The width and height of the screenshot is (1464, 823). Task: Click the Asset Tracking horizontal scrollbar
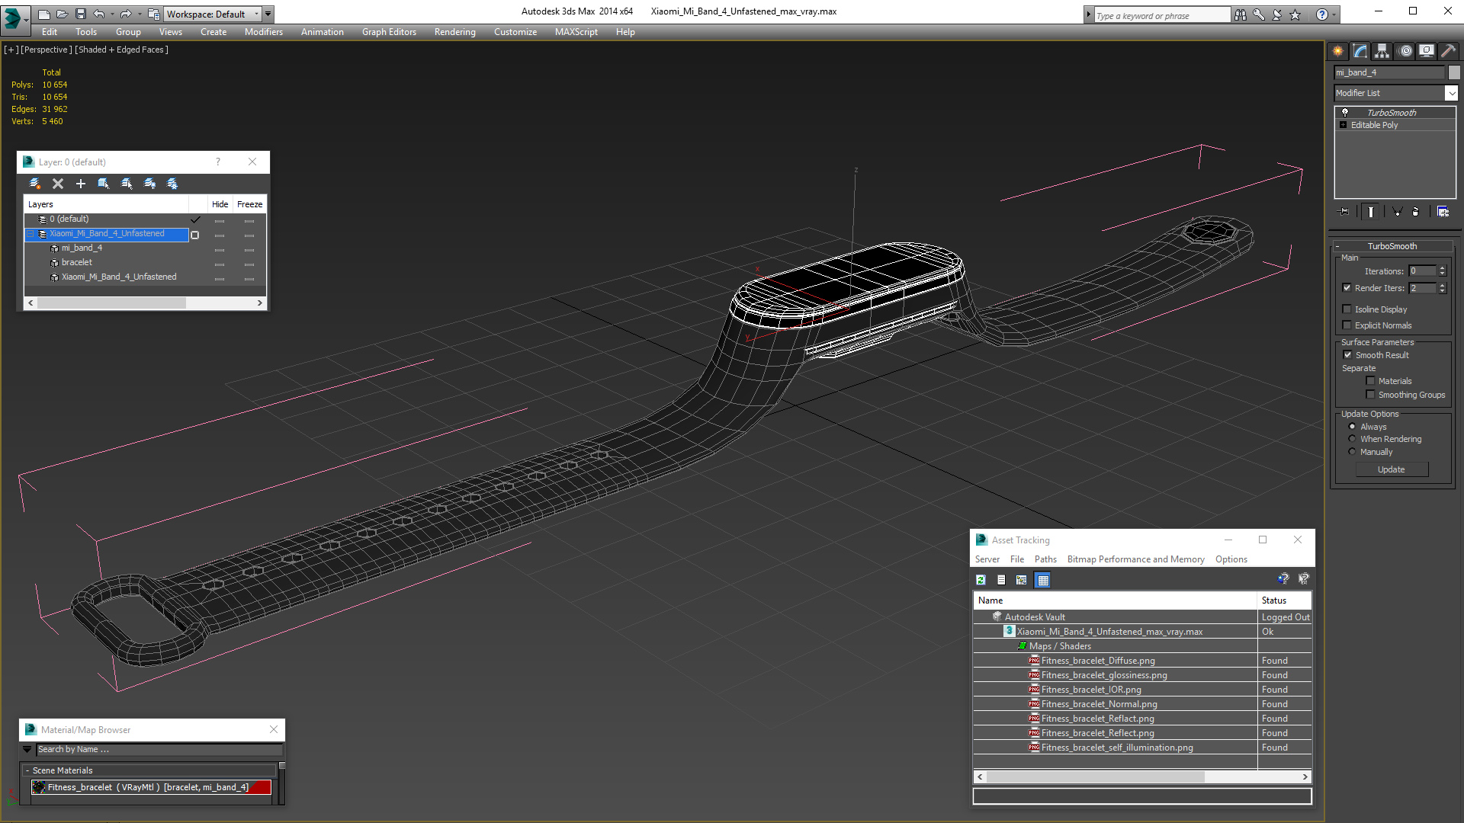point(1142,777)
